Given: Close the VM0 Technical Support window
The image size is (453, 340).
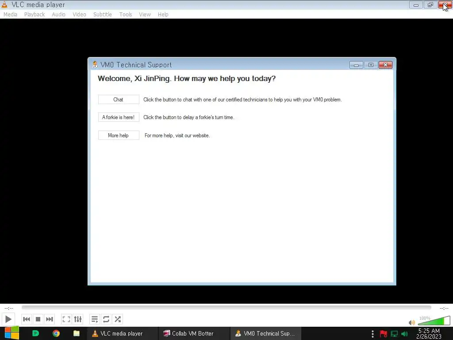Looking at the screenshot, I should pos(385,65).
